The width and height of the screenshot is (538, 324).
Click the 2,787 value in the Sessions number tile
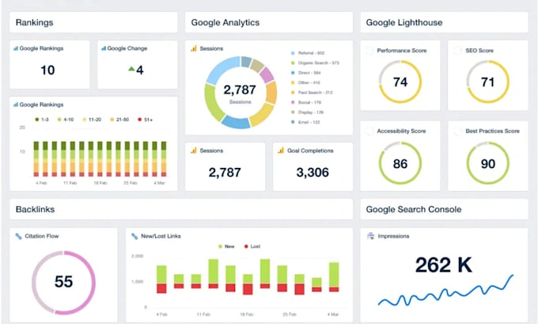(225, 172)
